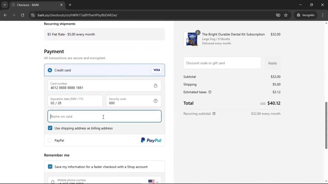Image resolution: width=328 pixels, height=184 pixels.
Task: Open a new browser tab
Action: pyautogui.click(x=70, y=5)
